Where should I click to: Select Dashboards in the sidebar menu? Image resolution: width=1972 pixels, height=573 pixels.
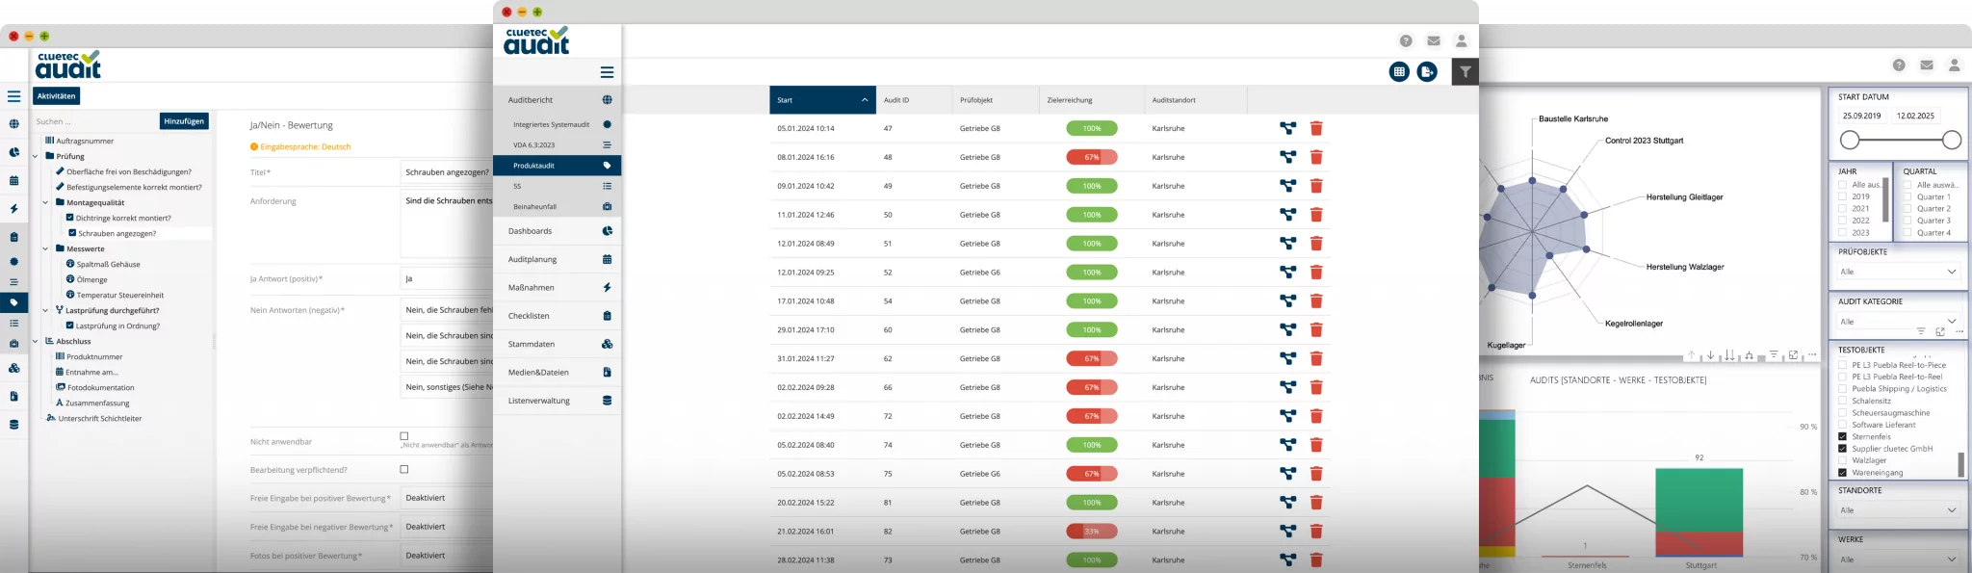(x=557, y=231)
